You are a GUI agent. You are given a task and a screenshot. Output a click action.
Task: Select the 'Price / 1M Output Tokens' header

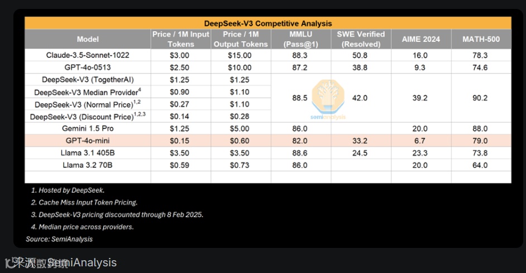241,39
